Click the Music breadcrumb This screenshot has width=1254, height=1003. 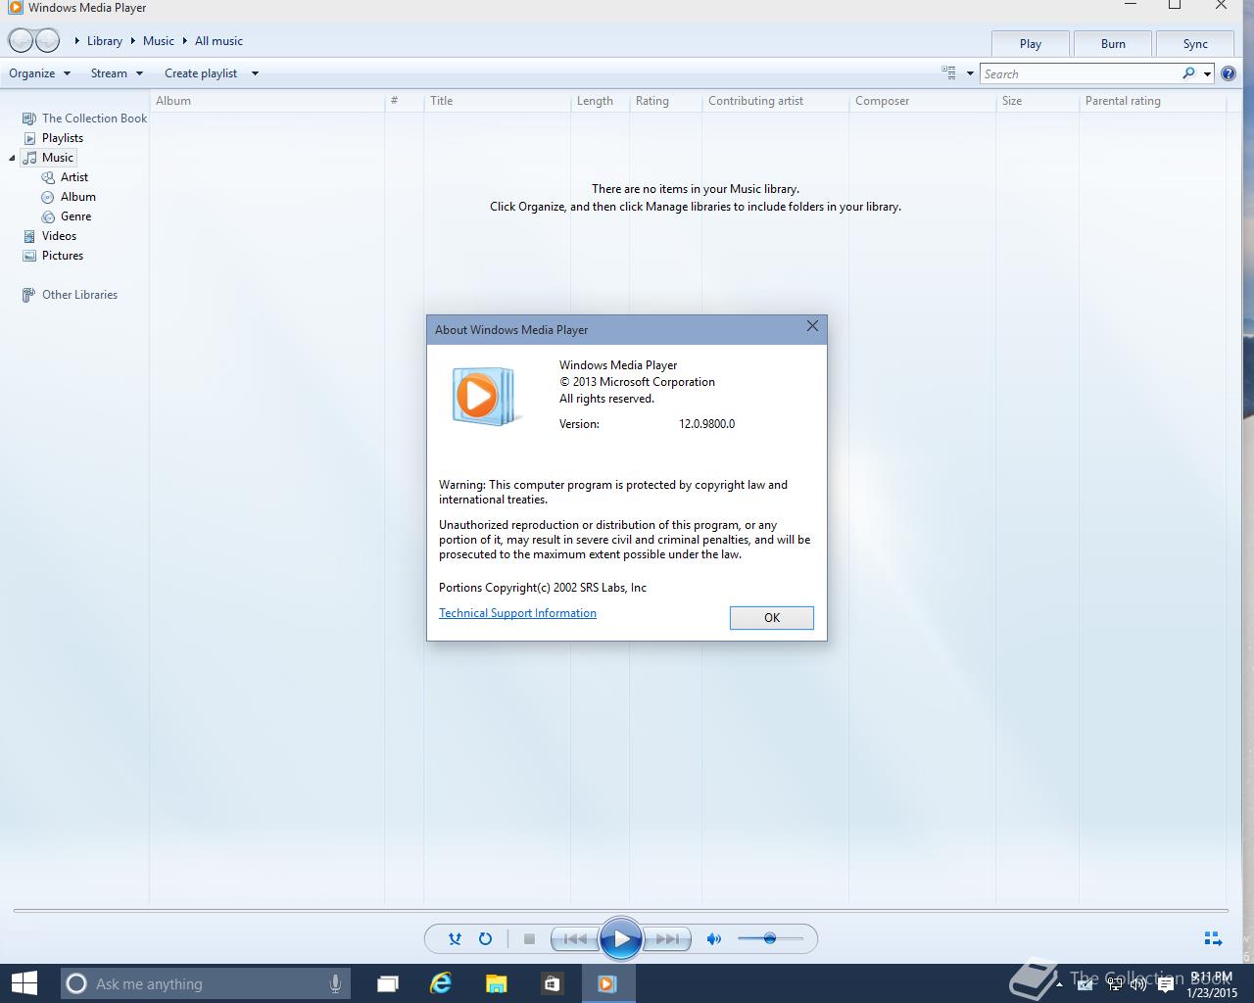159,41
